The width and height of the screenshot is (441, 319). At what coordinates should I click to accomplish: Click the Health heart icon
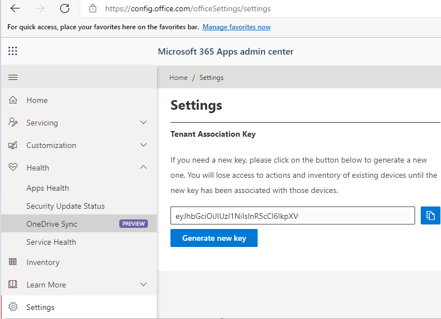click(13, 167)
